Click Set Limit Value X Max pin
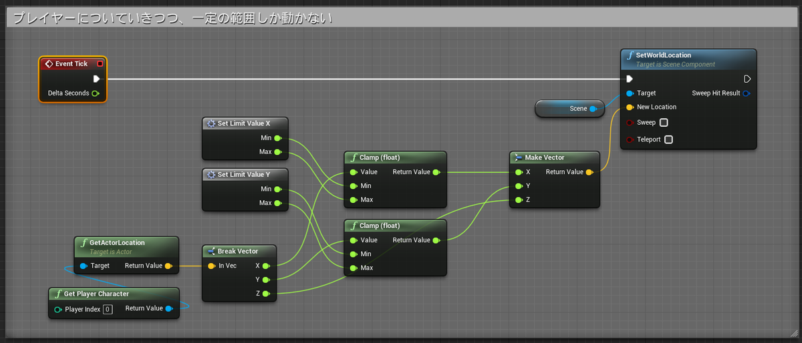This screenshot has height=343, width=802. click(278, 152)
